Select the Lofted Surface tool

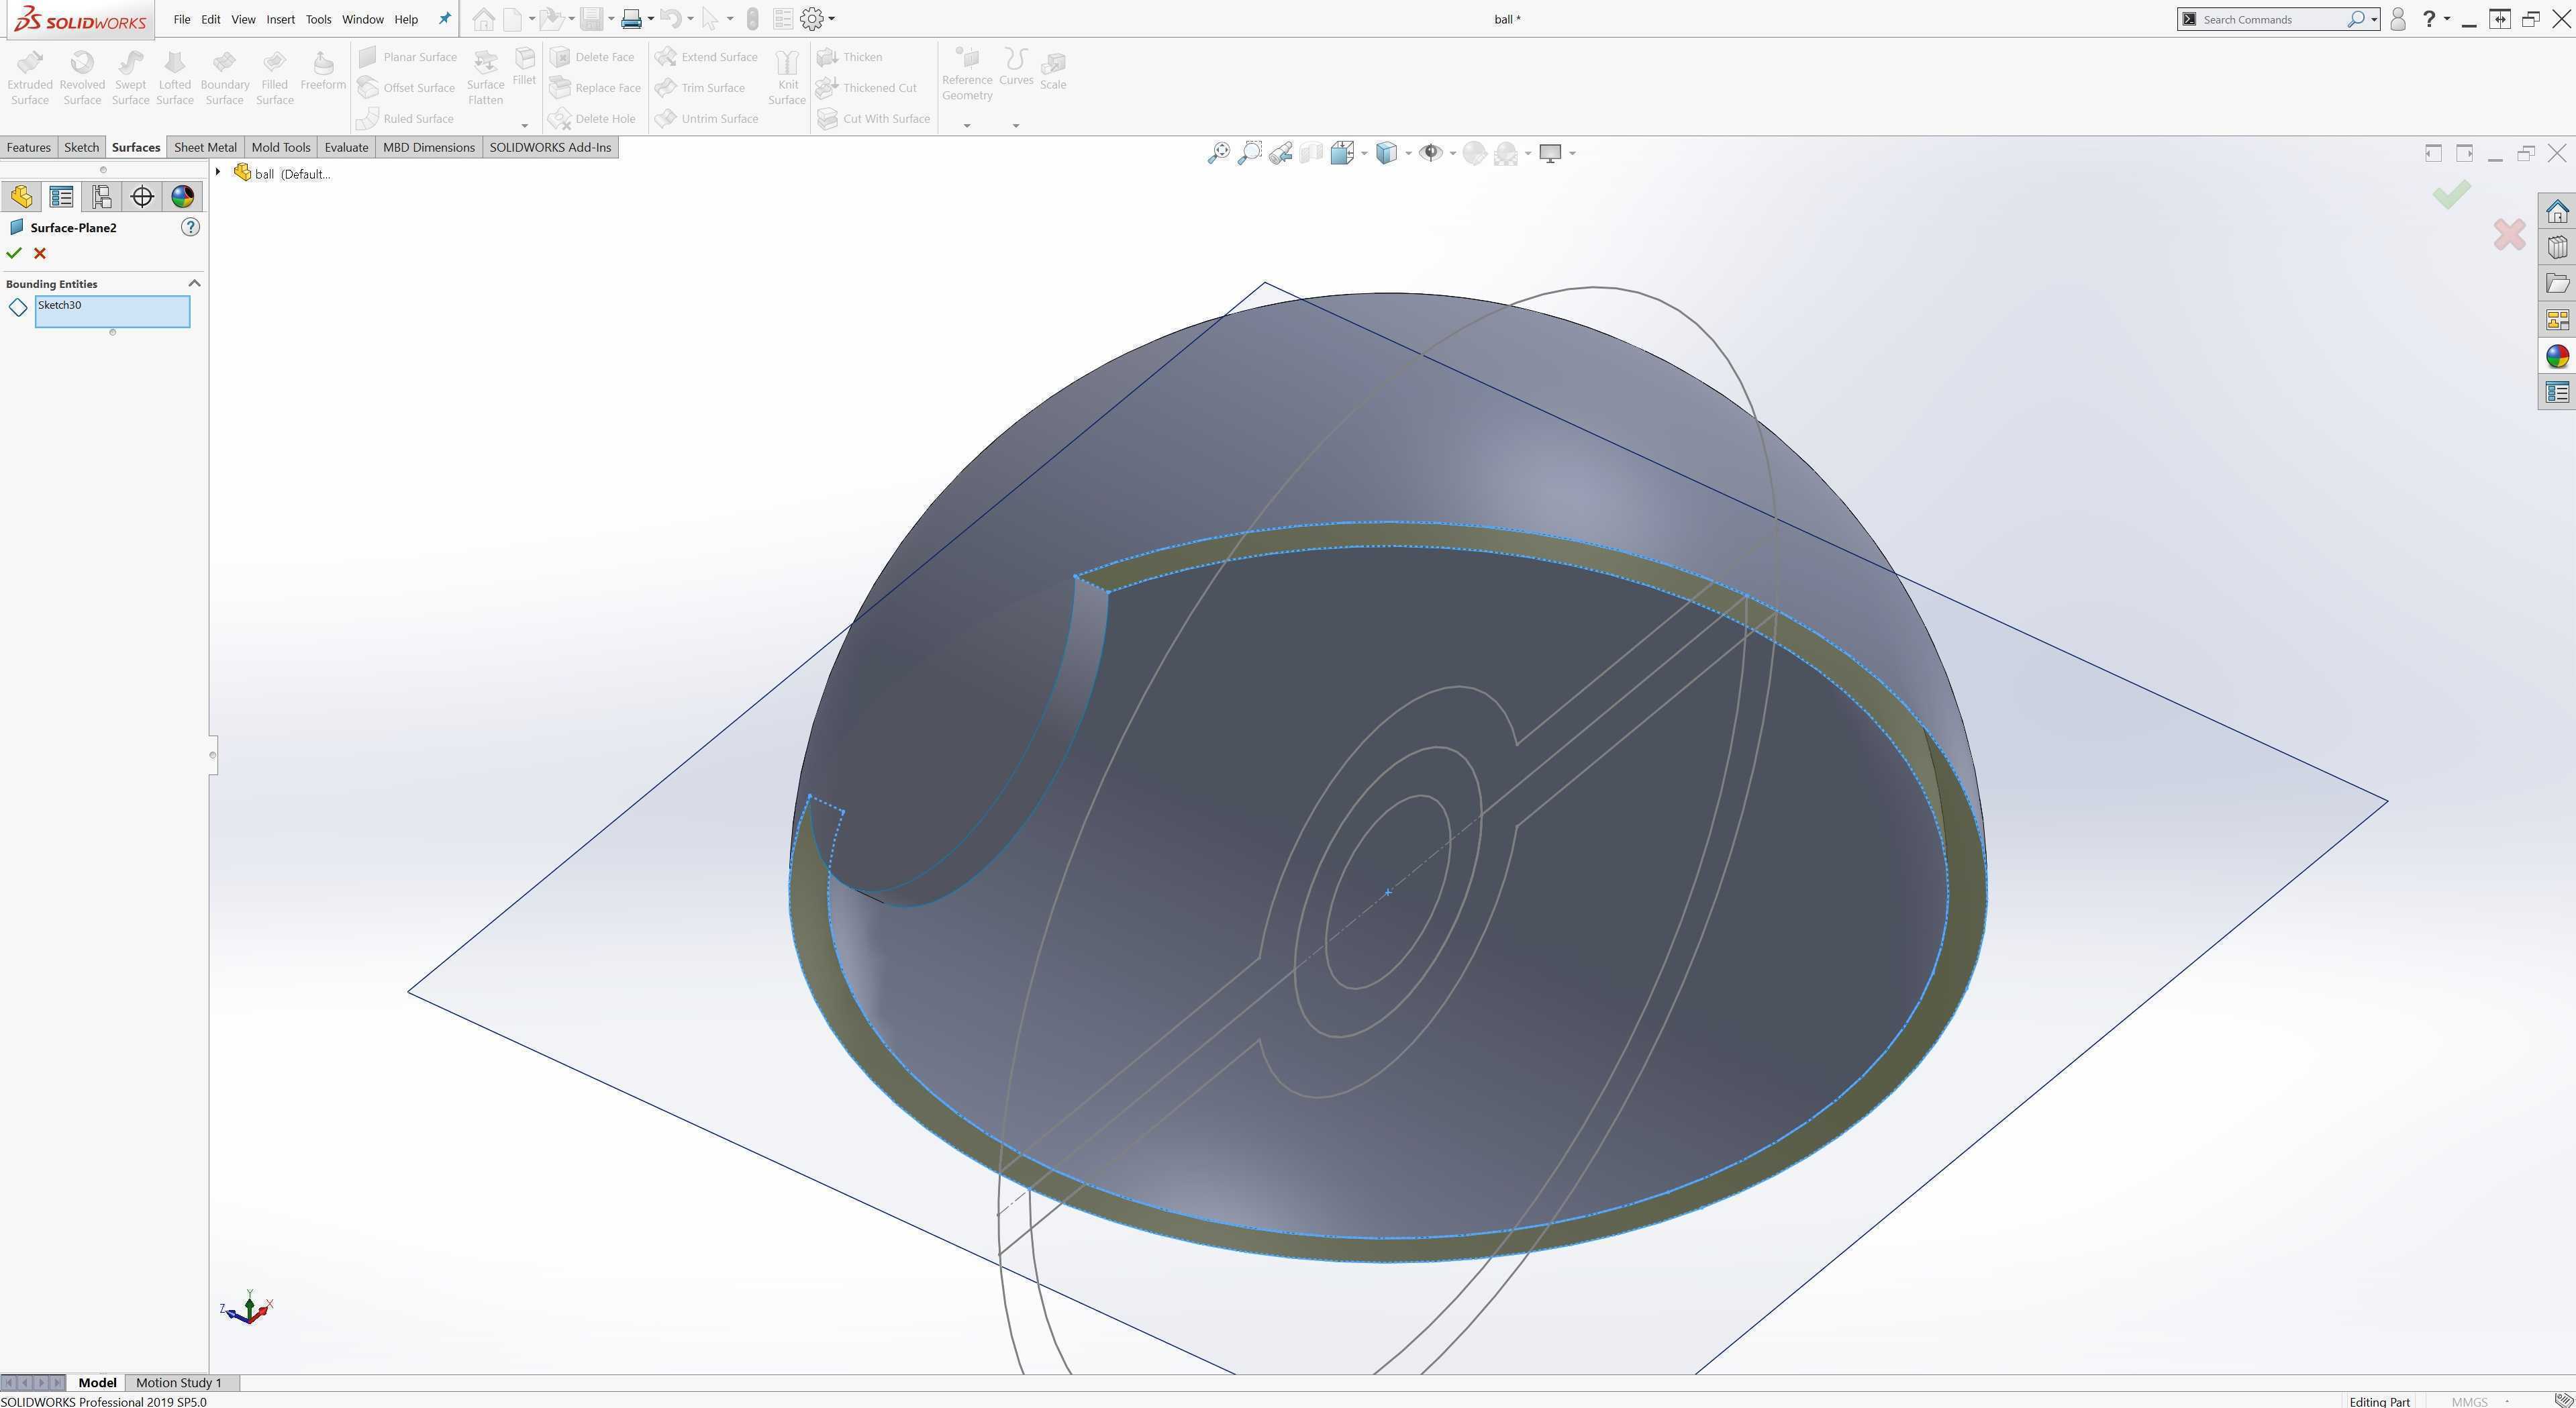click(174, 77)
